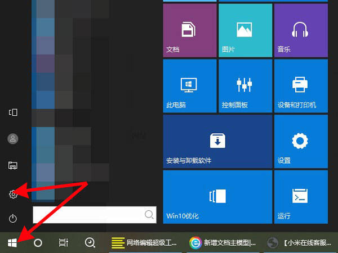Viewport: 338px width, 253px height.
Task: Open Task View on the taskbar
Action: 64,243
